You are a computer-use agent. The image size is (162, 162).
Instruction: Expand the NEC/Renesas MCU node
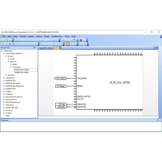point(4,102)
